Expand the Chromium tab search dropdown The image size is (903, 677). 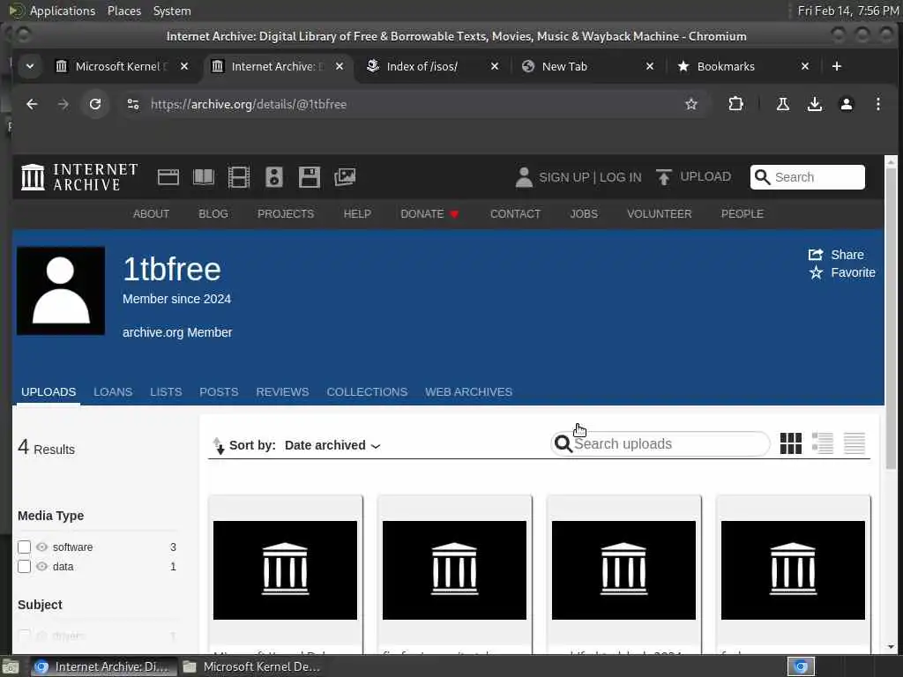(x=30, y=66)
